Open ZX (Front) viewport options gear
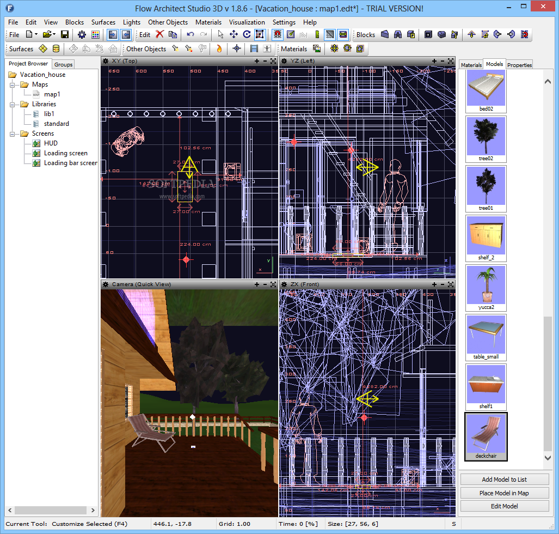The width and height of the screenshot is (559, 534). (x=284, y=284)
